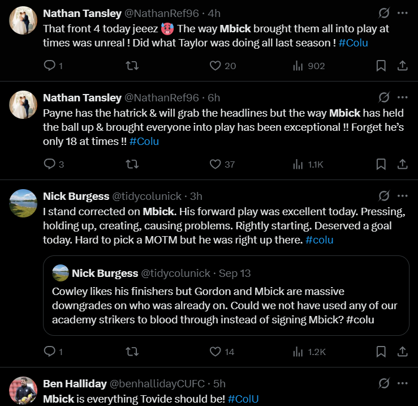Like Nathan Tansley's tweet with 37 likes

tap(215, 165)
